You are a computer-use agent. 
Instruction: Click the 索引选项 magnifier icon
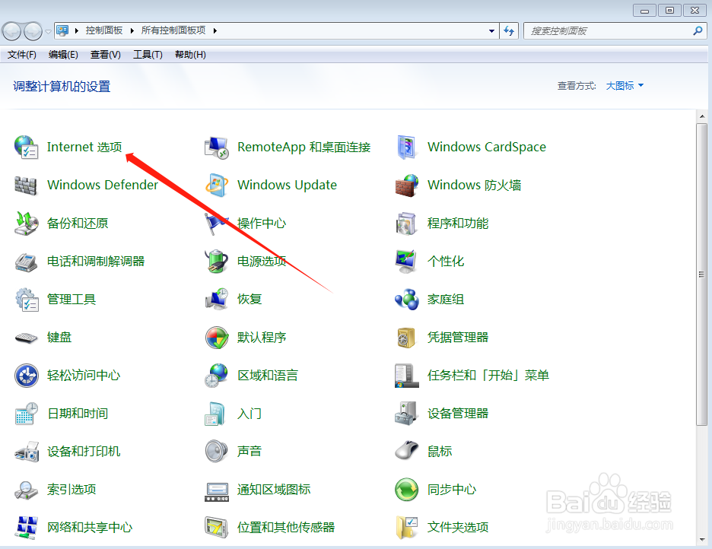(x=27, y=490)
